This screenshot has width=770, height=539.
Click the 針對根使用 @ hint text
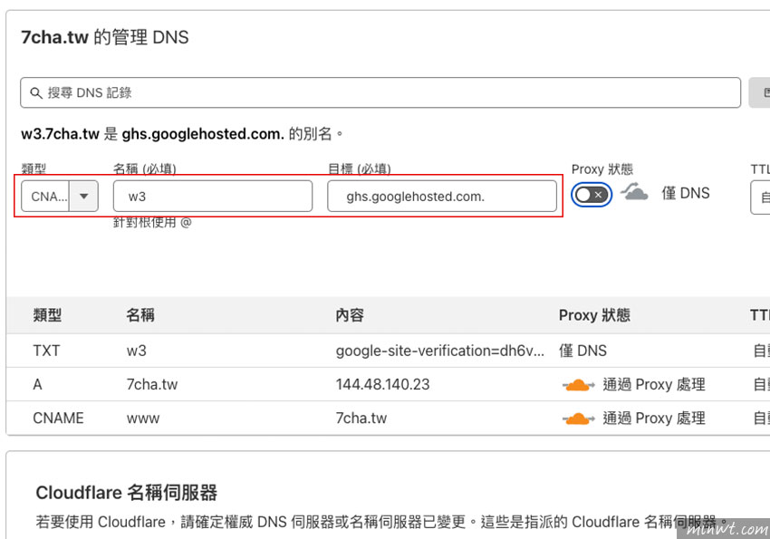click(x=152, y=222)
